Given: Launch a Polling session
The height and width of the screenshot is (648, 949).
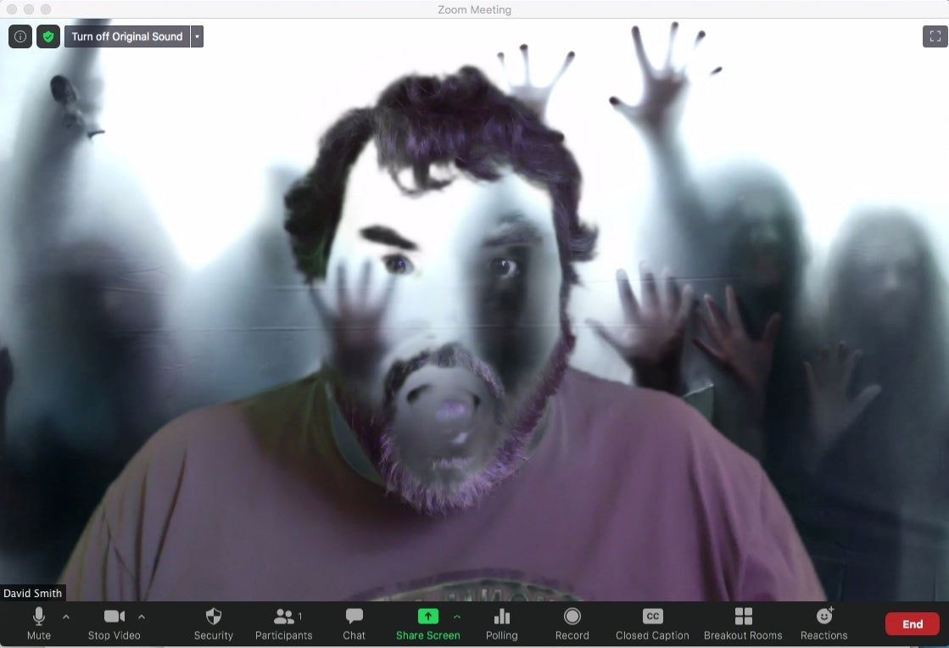Looking at the screenshot, I should click(x=502, y=624).
